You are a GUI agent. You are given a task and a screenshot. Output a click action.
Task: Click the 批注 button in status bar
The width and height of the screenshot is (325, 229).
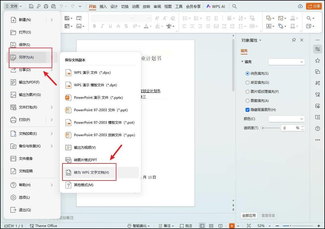click(186, 226)
